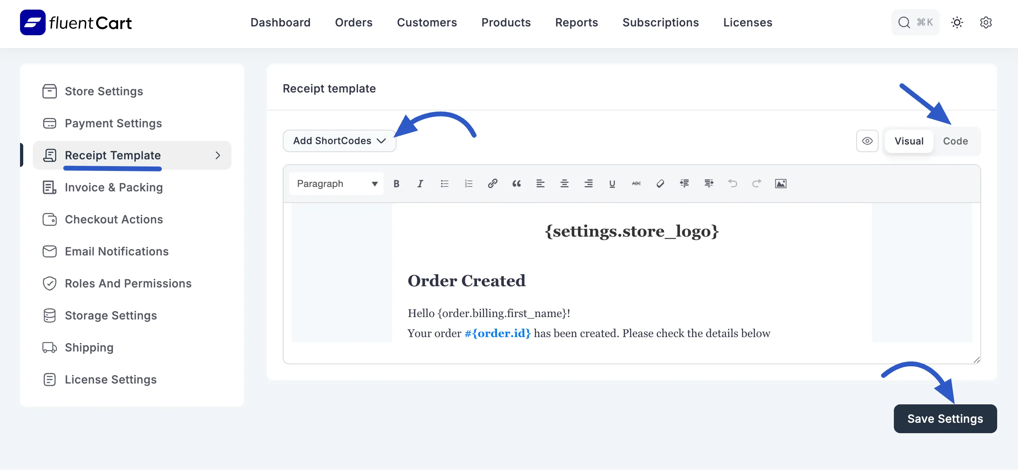Open Email Notifications settings
The width and height of the screenshot is (1018, 470).
pyautogui.click(x=117, y=251)
